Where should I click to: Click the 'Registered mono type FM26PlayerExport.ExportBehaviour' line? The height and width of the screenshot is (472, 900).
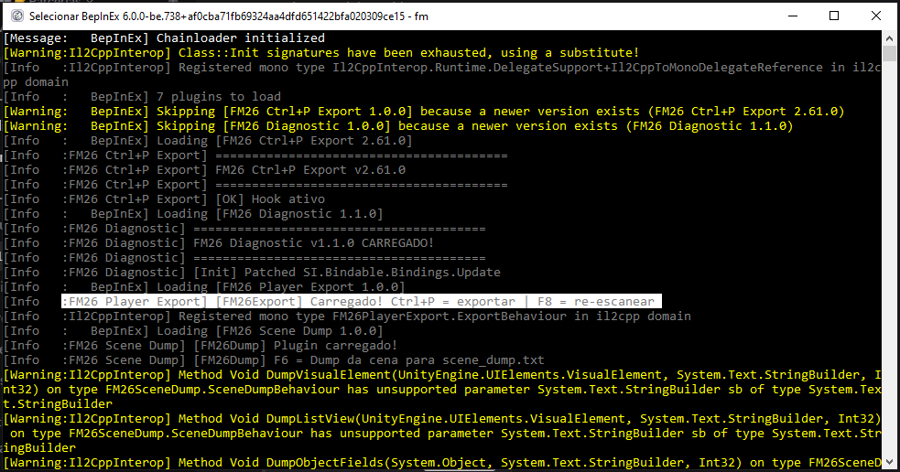pos(347,316)
